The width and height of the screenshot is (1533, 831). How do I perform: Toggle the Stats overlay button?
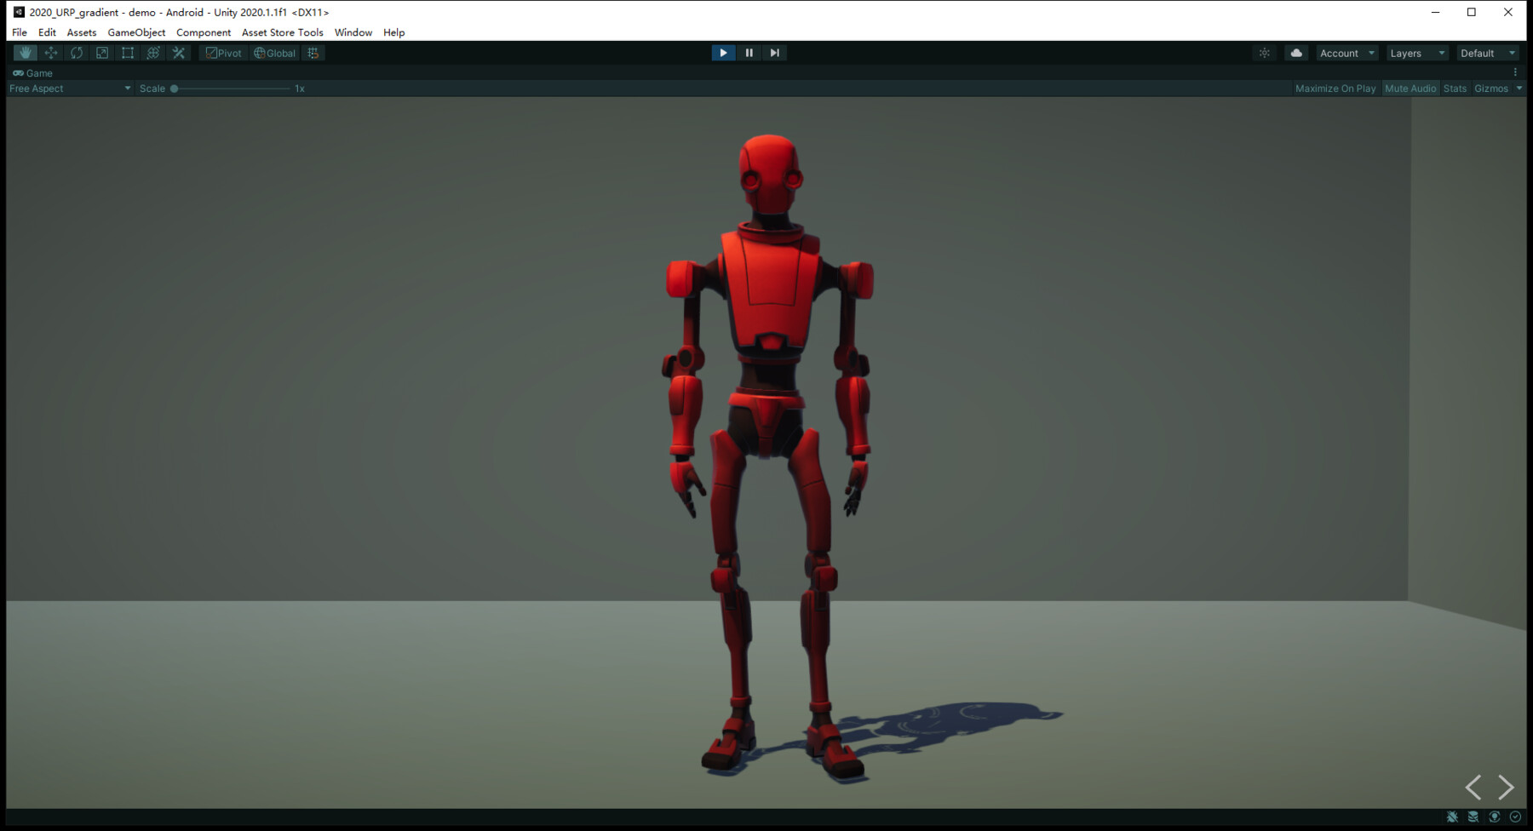(x=1454, y=88)
